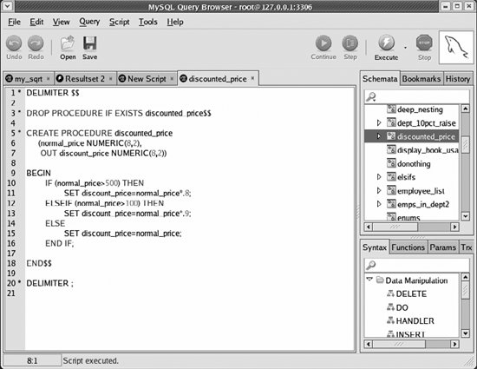Expand the emps_in_dept2 node
Screen dimensions: 477x369
pyautogui.click(x=379, y=204)
